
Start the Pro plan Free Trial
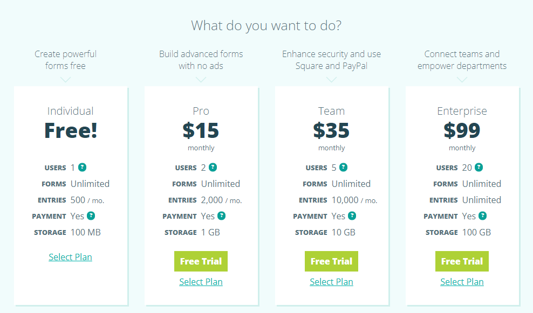click(x=201, y=261)
